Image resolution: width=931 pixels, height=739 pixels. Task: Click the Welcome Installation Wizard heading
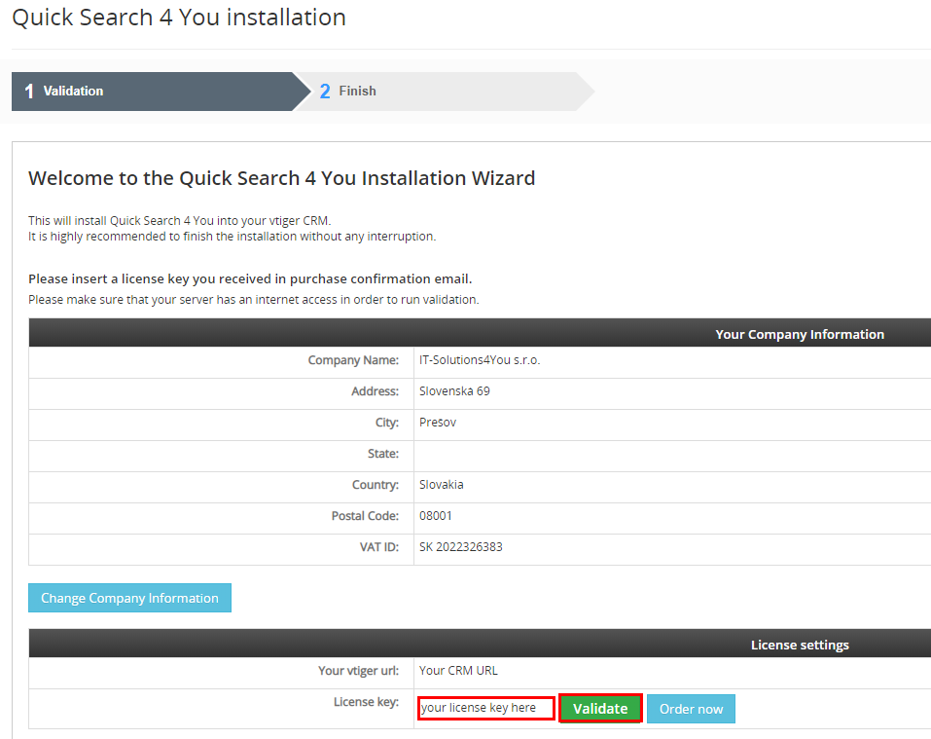[281, 178]
